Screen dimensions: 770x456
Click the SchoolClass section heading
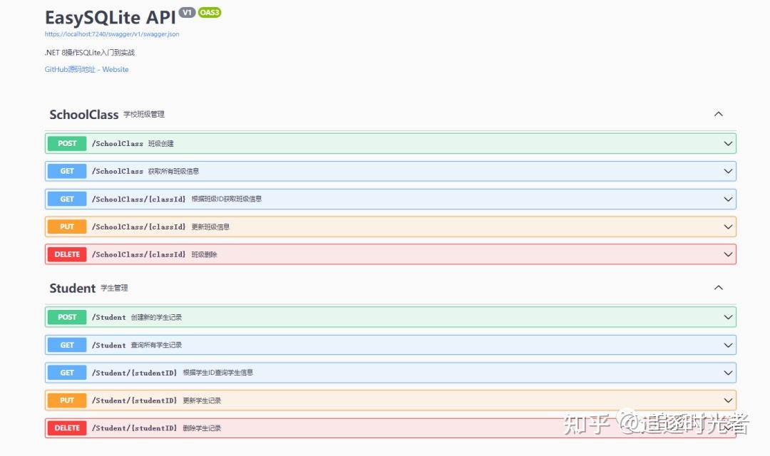click(x=83, y=114)
